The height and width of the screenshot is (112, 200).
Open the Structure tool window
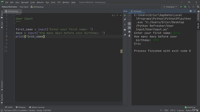click(x=2, y=86)
